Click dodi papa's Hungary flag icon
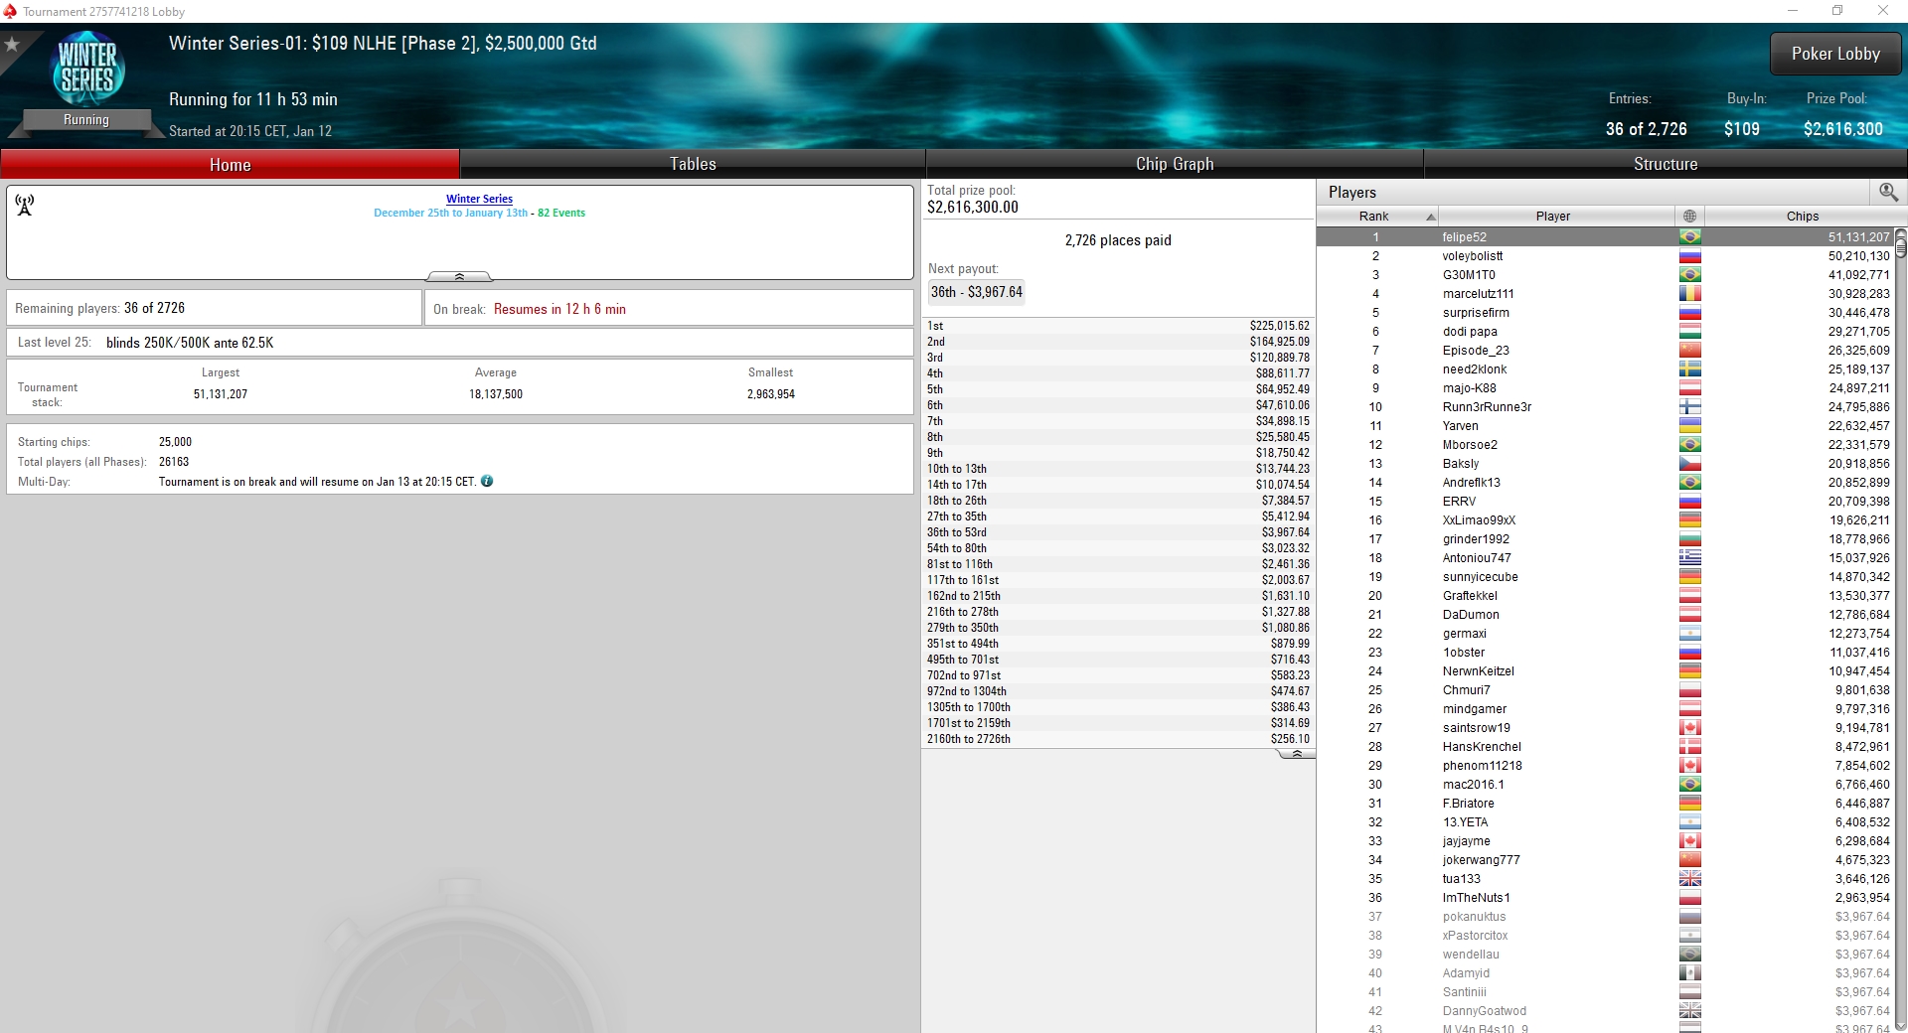This screenshot has height=1033, width=1908. coord(1689,332)
